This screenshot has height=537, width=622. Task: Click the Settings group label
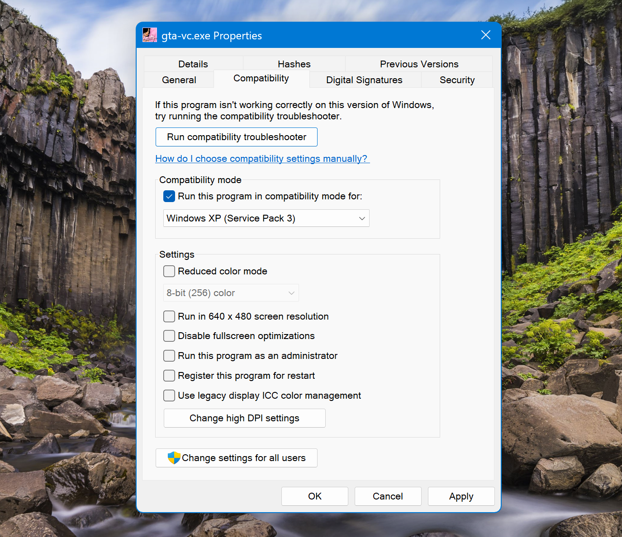click(x=177, y=254)
